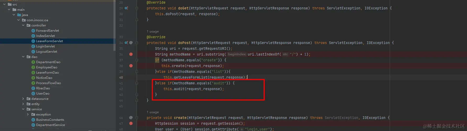The width and height of the screenshot is (467, 131).
Task: Click override gutter icon on line 34
Action: tap(126, 43)
